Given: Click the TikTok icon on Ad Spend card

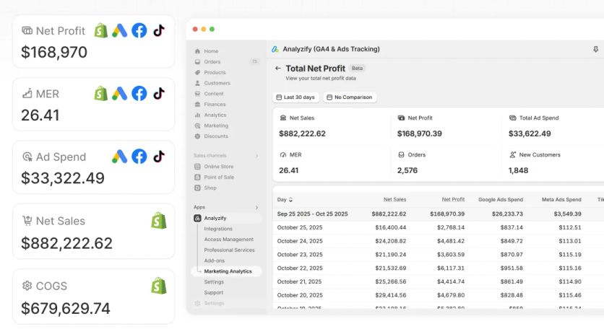Looking at the screenshot, I should click(159, 157).
